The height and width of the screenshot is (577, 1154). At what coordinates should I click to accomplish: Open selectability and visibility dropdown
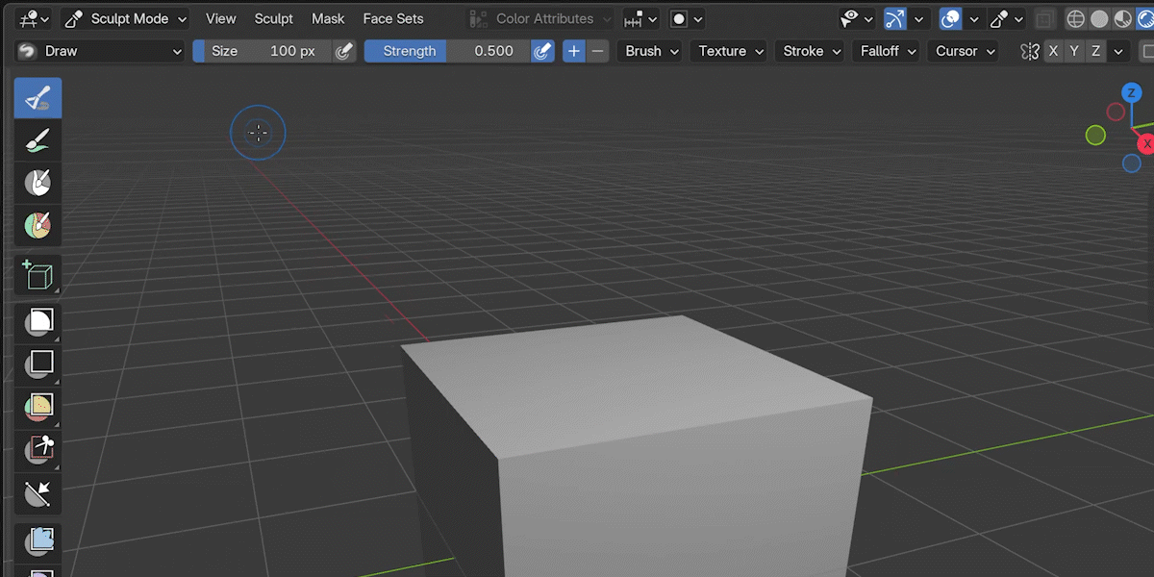coord(857,18)
